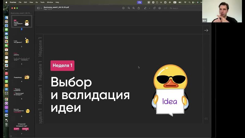Open Spotlight search in menu bar

pos(189,2)
